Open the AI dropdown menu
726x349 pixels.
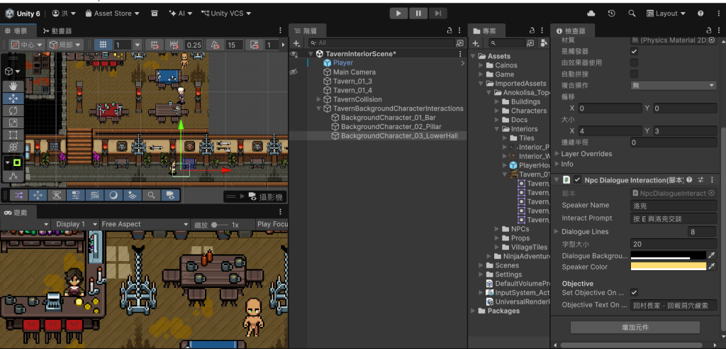coord(181,13)
